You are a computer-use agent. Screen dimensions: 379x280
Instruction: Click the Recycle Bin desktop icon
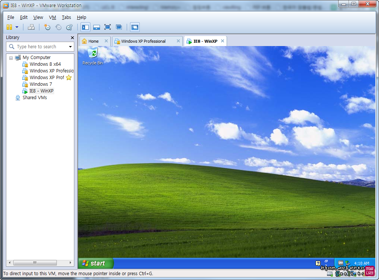[x=93, y=56]
